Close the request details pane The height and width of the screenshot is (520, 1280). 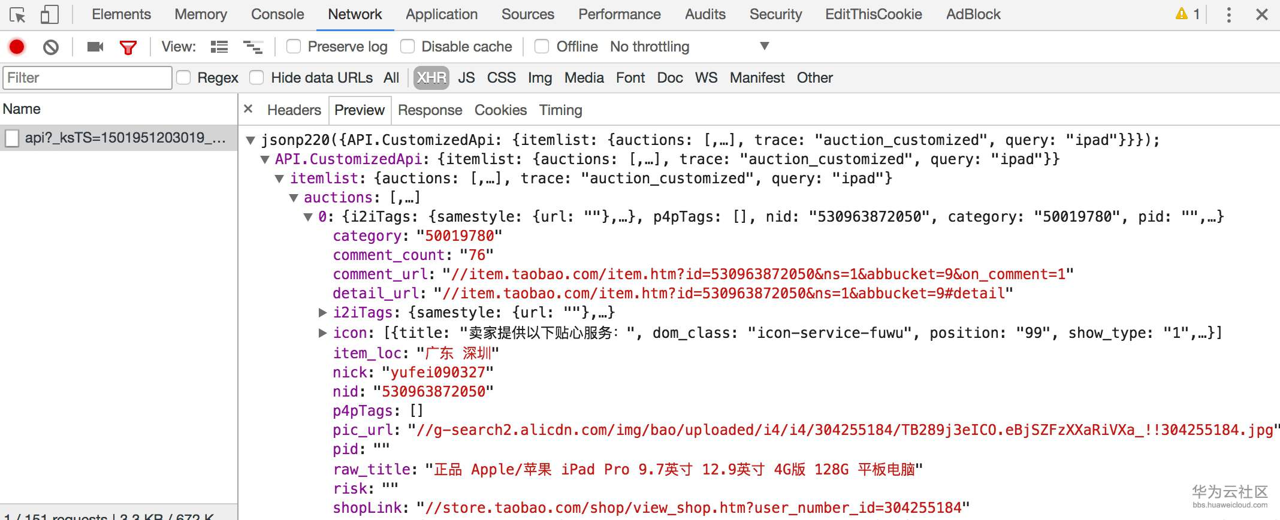tap(248, 109)
